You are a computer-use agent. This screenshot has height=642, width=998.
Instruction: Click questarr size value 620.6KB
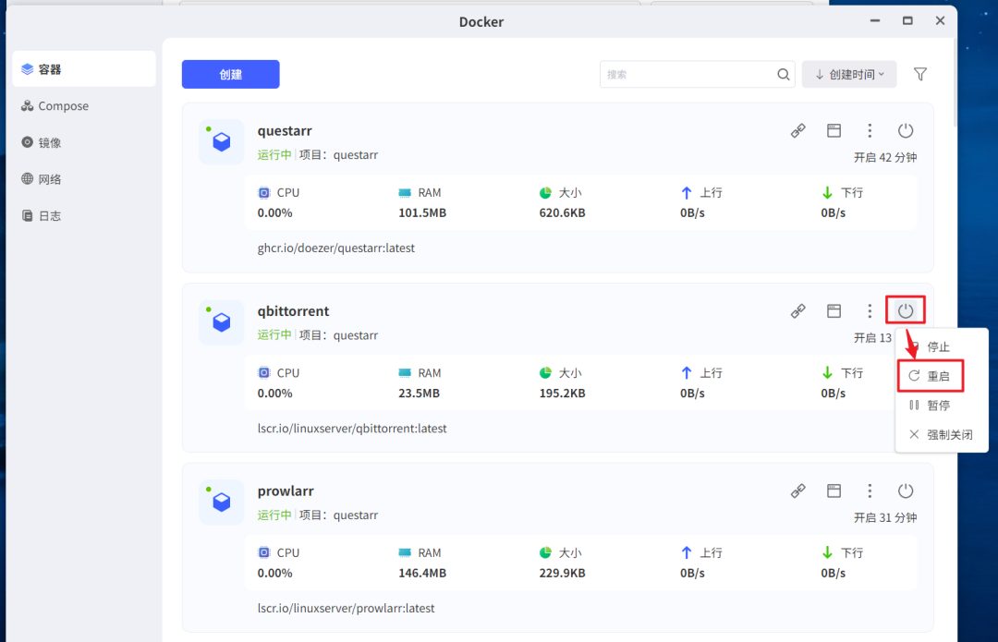[562, 212]
